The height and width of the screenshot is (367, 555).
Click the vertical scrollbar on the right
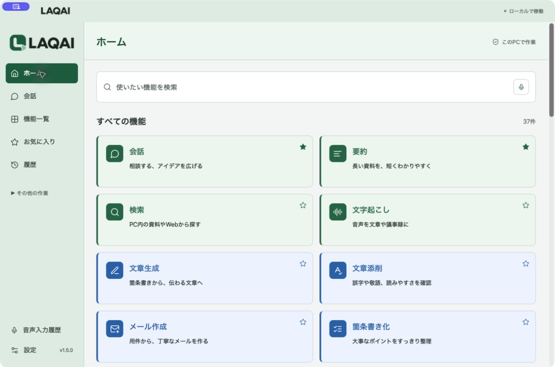point(551,70)
